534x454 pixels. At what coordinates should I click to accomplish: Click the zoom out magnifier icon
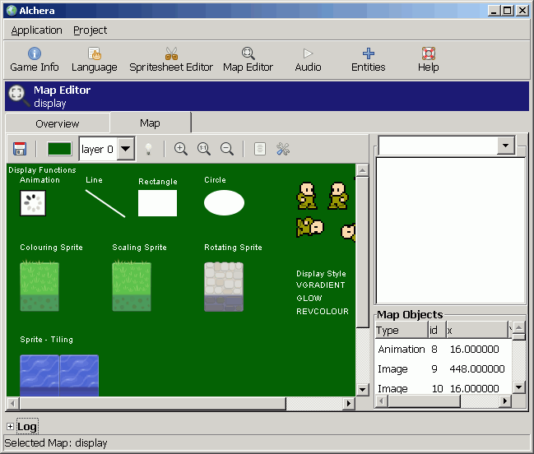point(227,149)
